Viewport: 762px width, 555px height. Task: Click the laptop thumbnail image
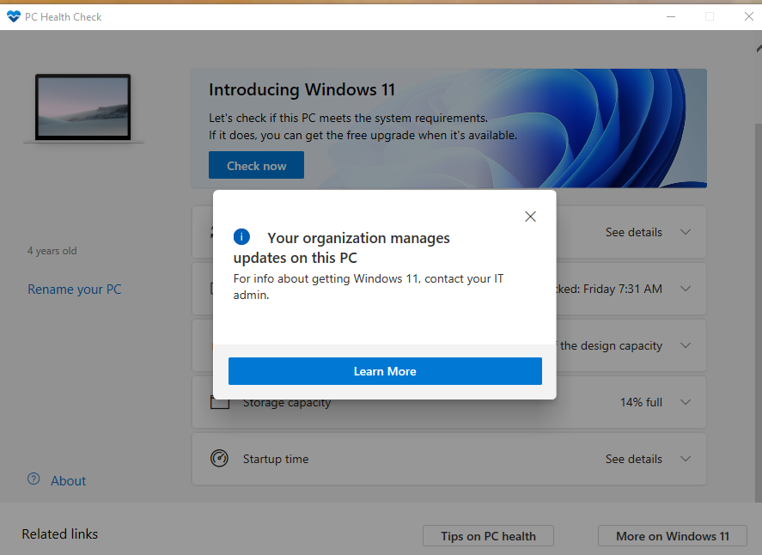tap(83, 108)
